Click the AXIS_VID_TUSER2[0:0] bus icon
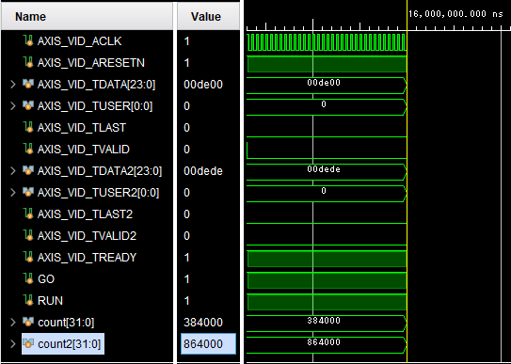This screenshot has height=364, width=511. click(x=28, y=192)
